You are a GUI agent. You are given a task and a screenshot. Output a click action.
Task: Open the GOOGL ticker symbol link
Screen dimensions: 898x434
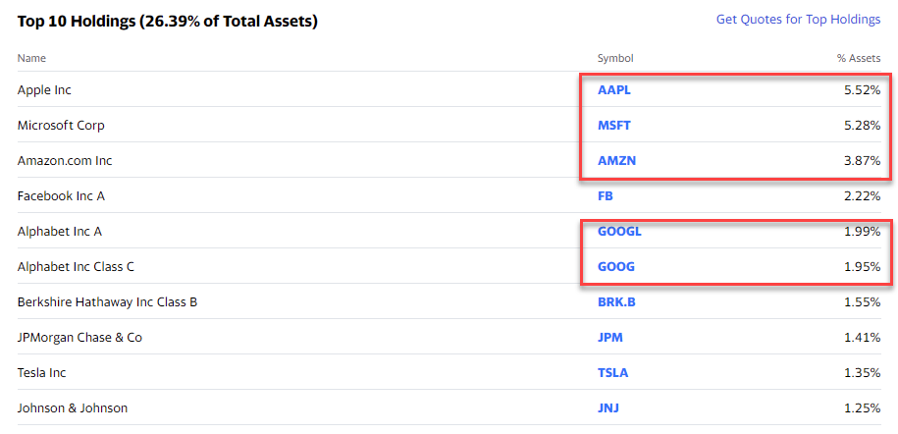click(x=619, y=231)
